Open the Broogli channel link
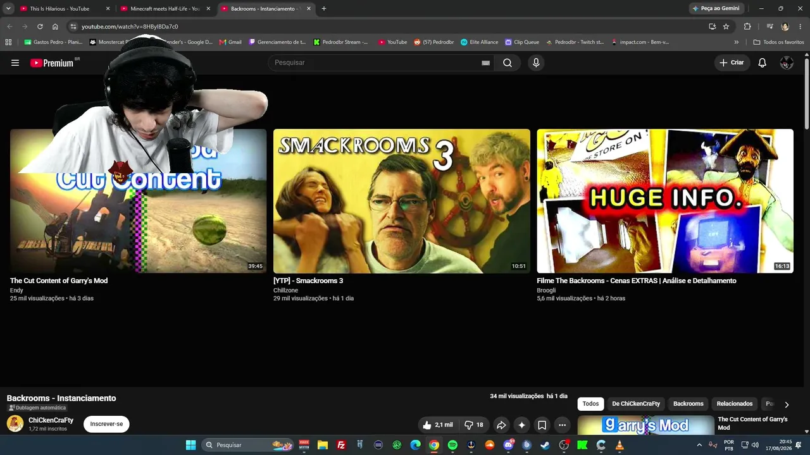Screen dimensions: 810x455 pyautogui.click(x=547, y=291)
